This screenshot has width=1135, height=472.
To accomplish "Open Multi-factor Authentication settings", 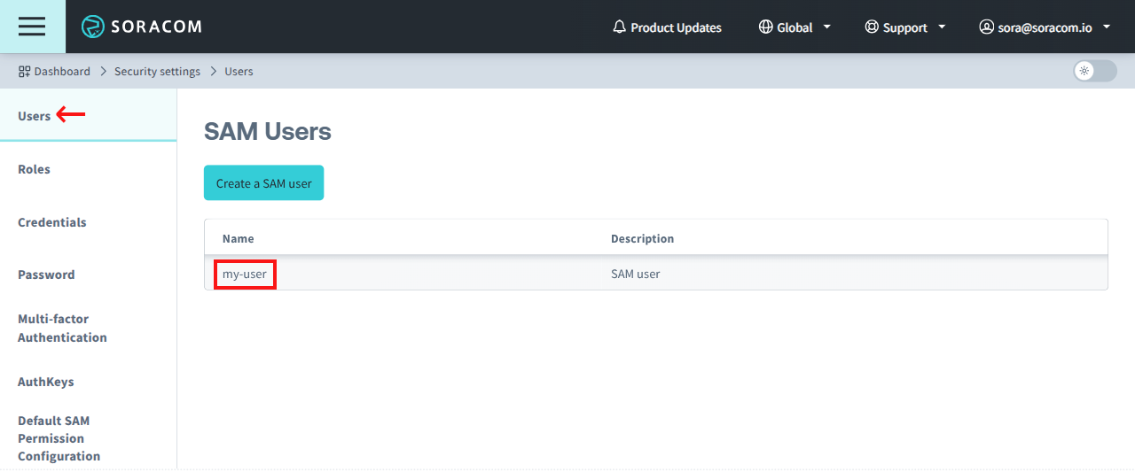I will tap(62, 328).
